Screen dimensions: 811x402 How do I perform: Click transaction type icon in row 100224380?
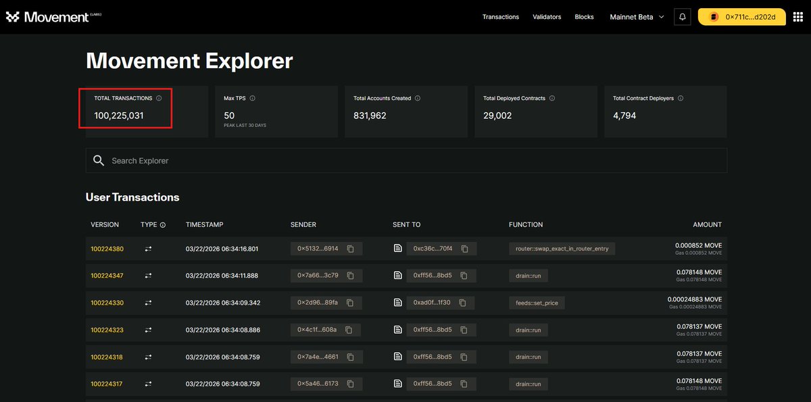click(x=148, y=249)
